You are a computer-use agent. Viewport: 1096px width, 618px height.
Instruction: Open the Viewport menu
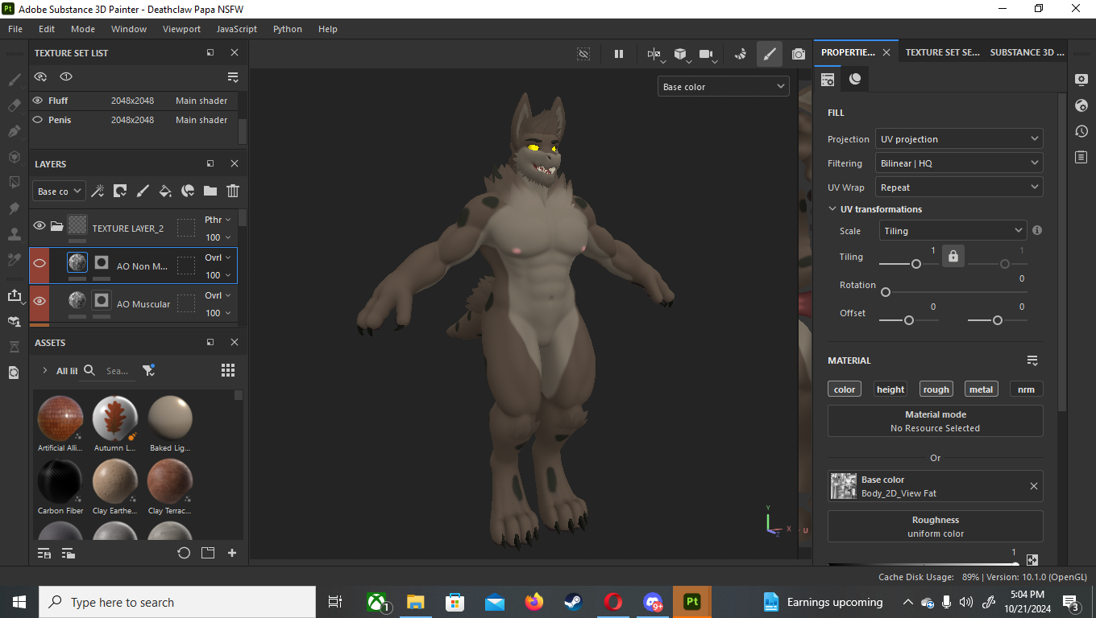pyautogui.click(x=181, y=29)
